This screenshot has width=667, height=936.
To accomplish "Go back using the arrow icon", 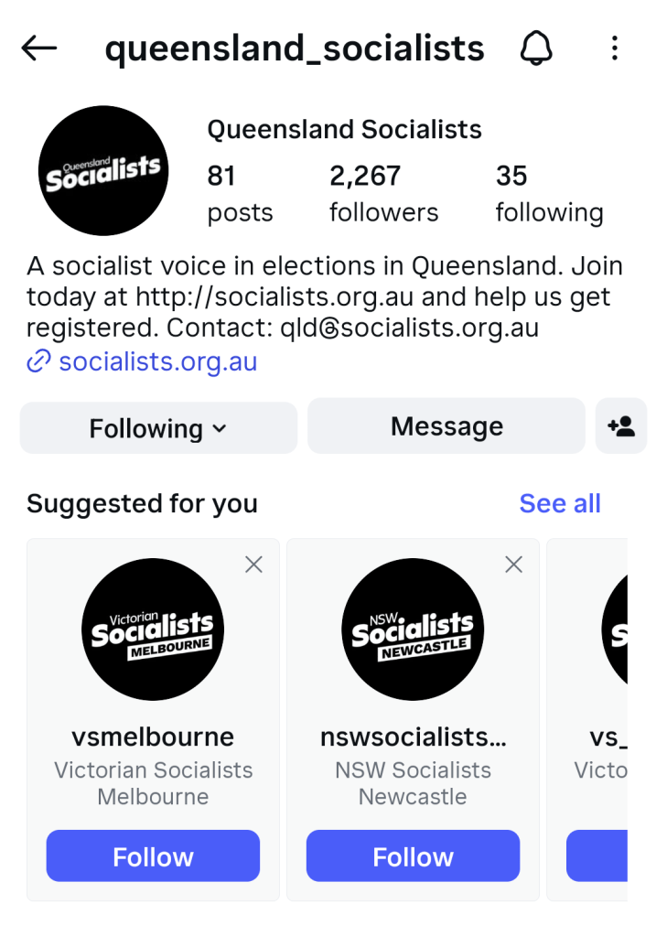I will pyautogui.click(x=39, y=48).
